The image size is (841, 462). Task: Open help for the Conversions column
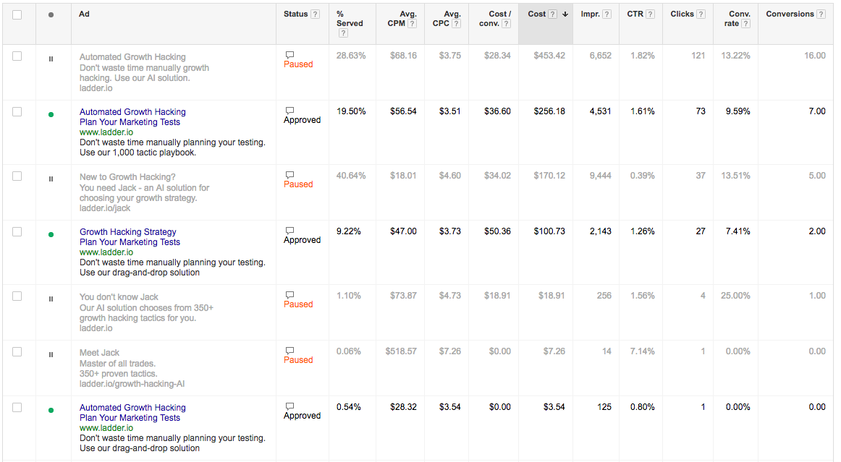(821, 13)
